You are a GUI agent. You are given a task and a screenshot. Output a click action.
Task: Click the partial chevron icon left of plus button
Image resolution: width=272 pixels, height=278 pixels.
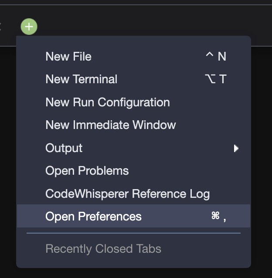pyautogui.click(x=0, y=27)
